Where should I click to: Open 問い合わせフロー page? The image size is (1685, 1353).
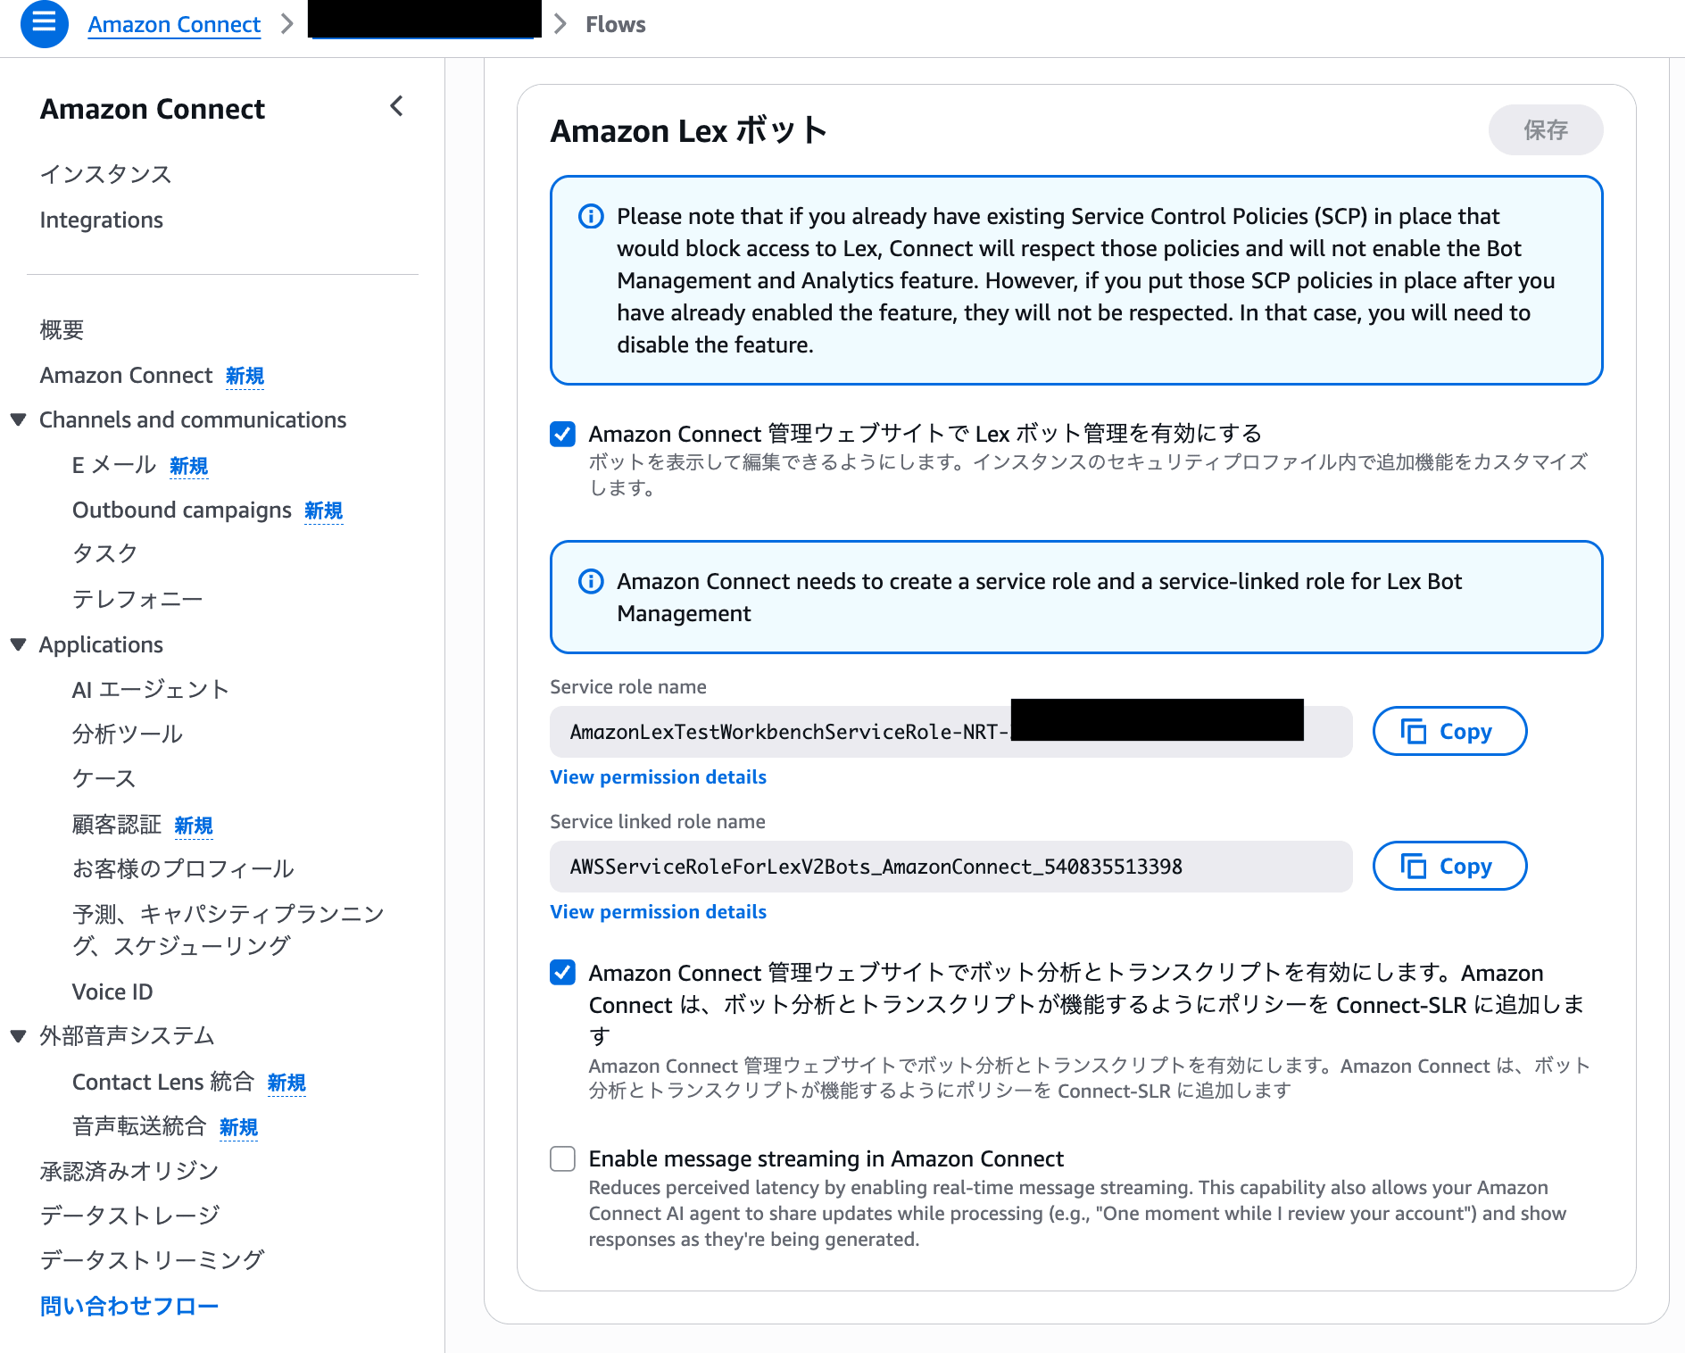click(x=128, y=1305)
